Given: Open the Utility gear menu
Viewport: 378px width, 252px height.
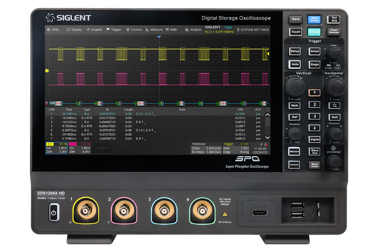Looking at the screenshot, I should click(53, 30).
